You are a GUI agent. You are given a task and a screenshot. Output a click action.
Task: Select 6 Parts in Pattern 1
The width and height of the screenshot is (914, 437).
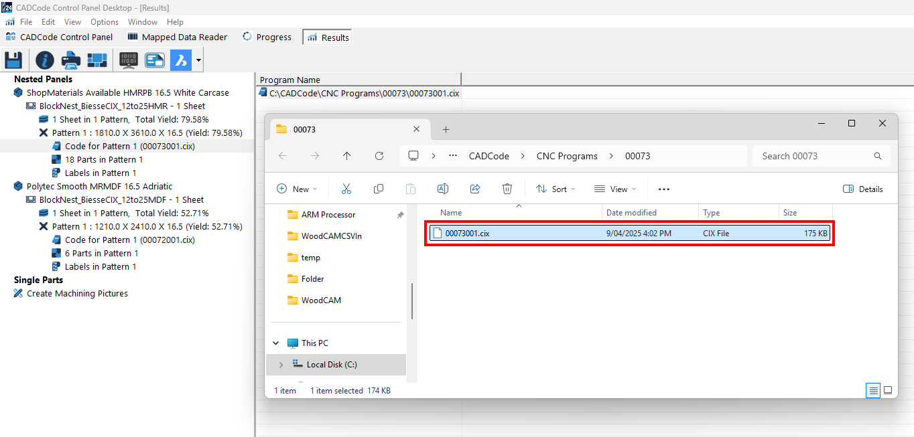(101, 254)
